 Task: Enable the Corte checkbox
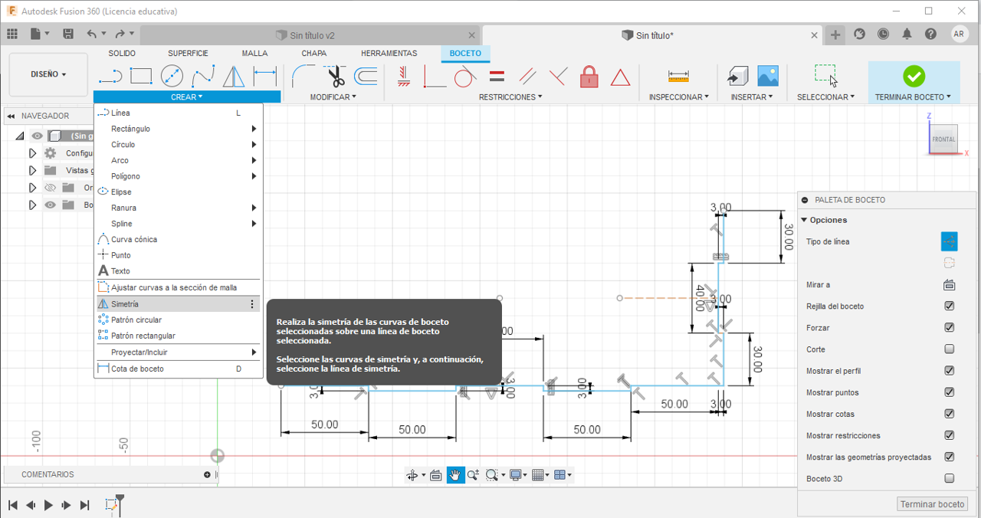(949, 349)
